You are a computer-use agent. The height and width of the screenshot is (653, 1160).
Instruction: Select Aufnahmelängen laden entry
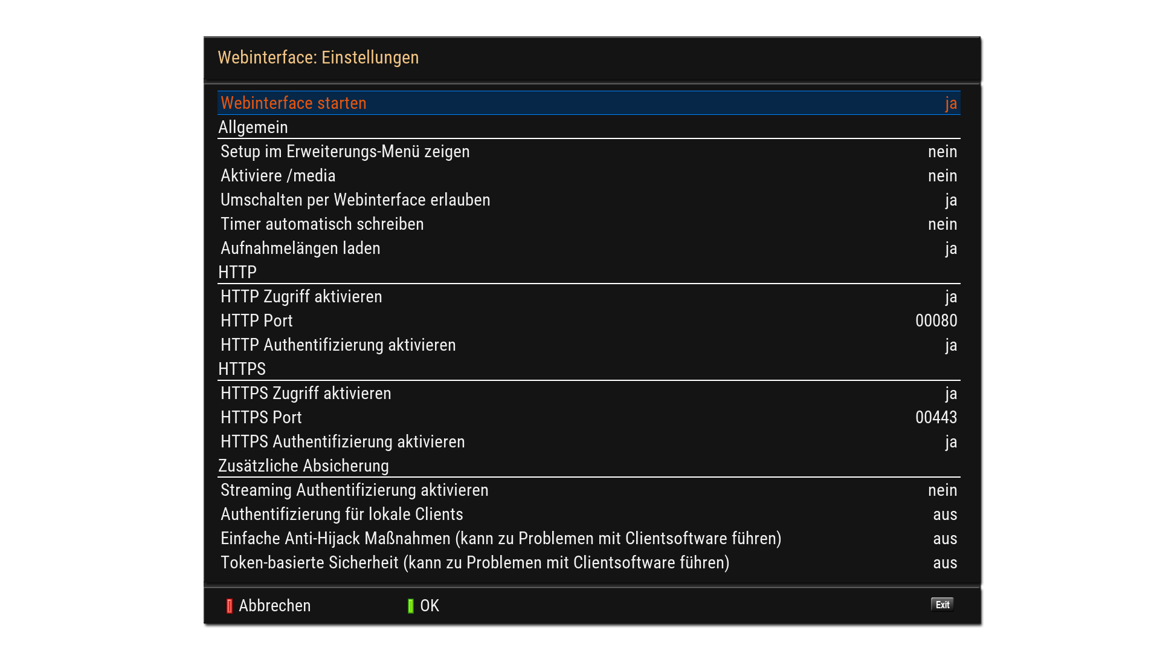coord(300,249)
